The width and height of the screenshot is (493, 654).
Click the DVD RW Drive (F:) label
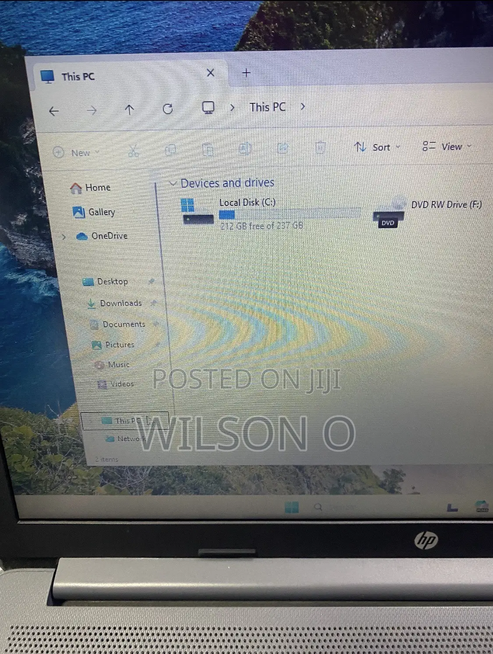click(447, 204)
